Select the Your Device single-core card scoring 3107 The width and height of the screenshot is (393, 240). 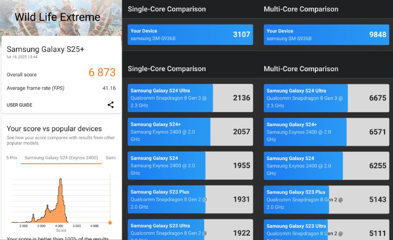pos(190,34)
